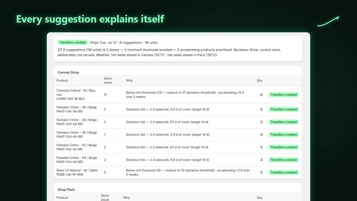
Task: Click Transfers created badge for Chemise Oxford row
Action: coord(283,95)
